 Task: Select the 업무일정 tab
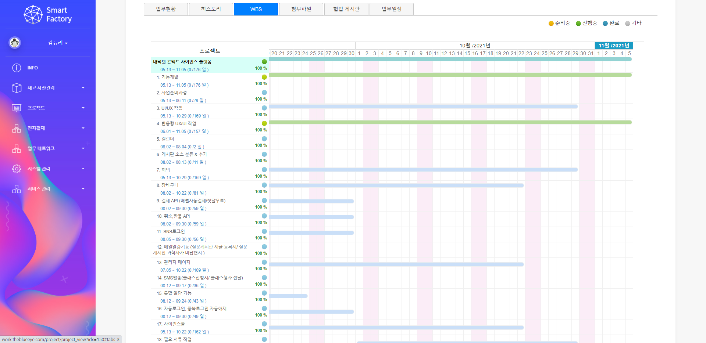tap(391, 9)
